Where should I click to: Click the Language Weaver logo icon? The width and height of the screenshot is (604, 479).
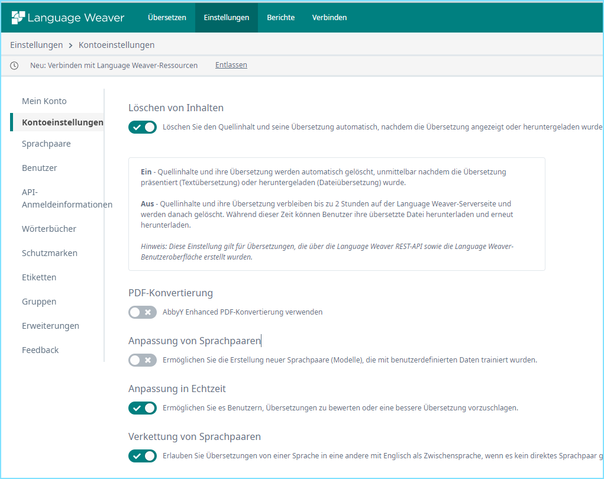[20, 17]
